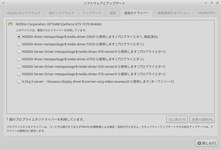The height and width of the screenshot is (150, 221).
Task: Select the 追加のドライバー tab
Action: [x=137, y=13]
